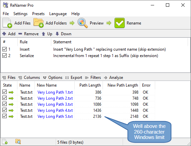The height and width of the screenshot is (146, 191).
Task: Click the Add Files button label
Action: pyautogui.click(x=22, y=23)
